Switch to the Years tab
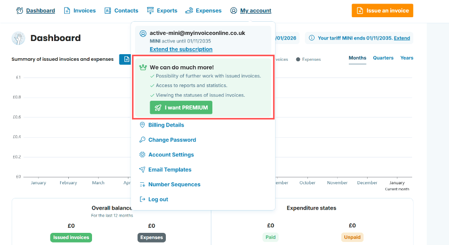The image size is (449, 245). [x=407, y=58]
